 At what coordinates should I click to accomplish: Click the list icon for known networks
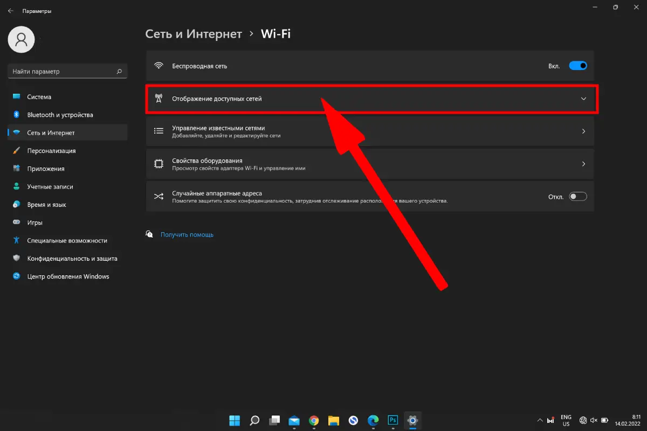coord(159,131)
